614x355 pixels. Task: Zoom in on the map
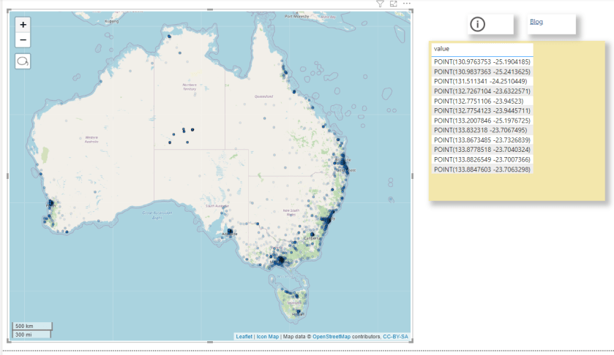(23, 25)
